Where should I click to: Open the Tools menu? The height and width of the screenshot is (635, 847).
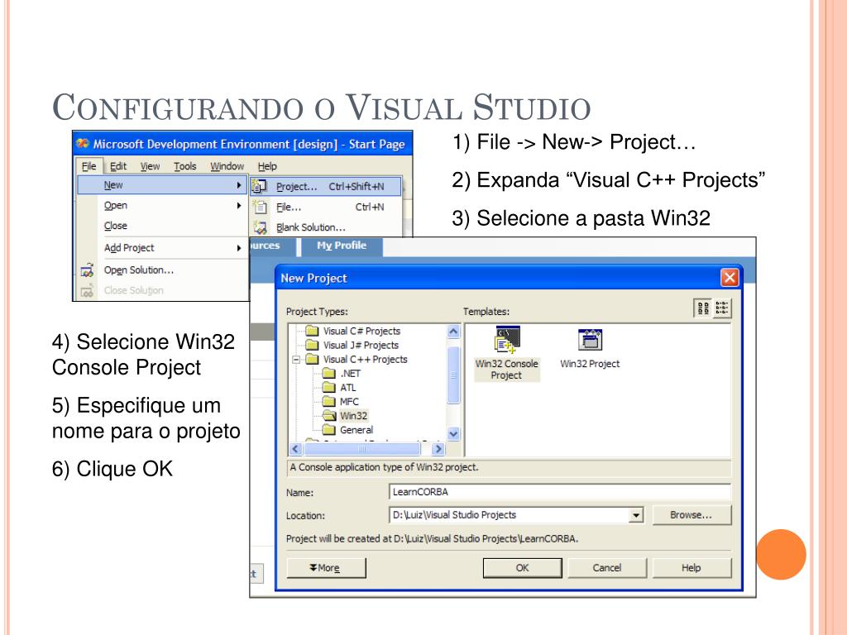pos(184,166)
